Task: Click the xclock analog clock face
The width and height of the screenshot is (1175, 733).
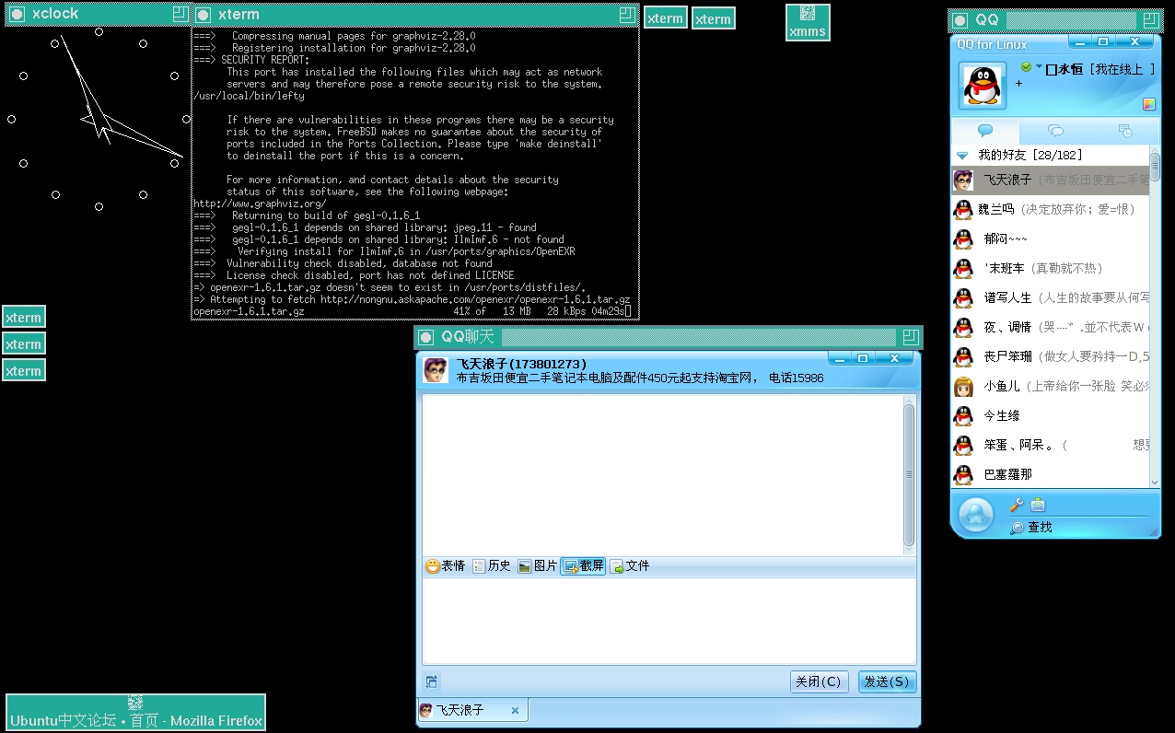Action: tap(99, 120)
